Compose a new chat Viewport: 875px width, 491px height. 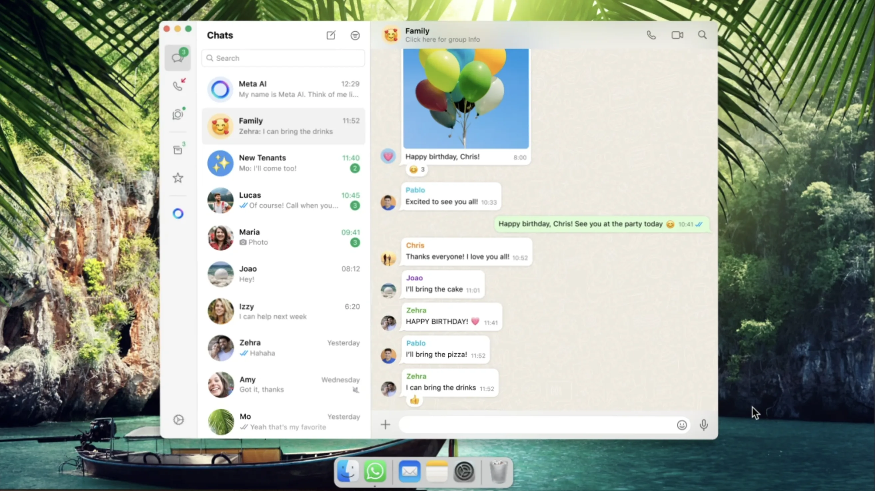coord(331,35)
